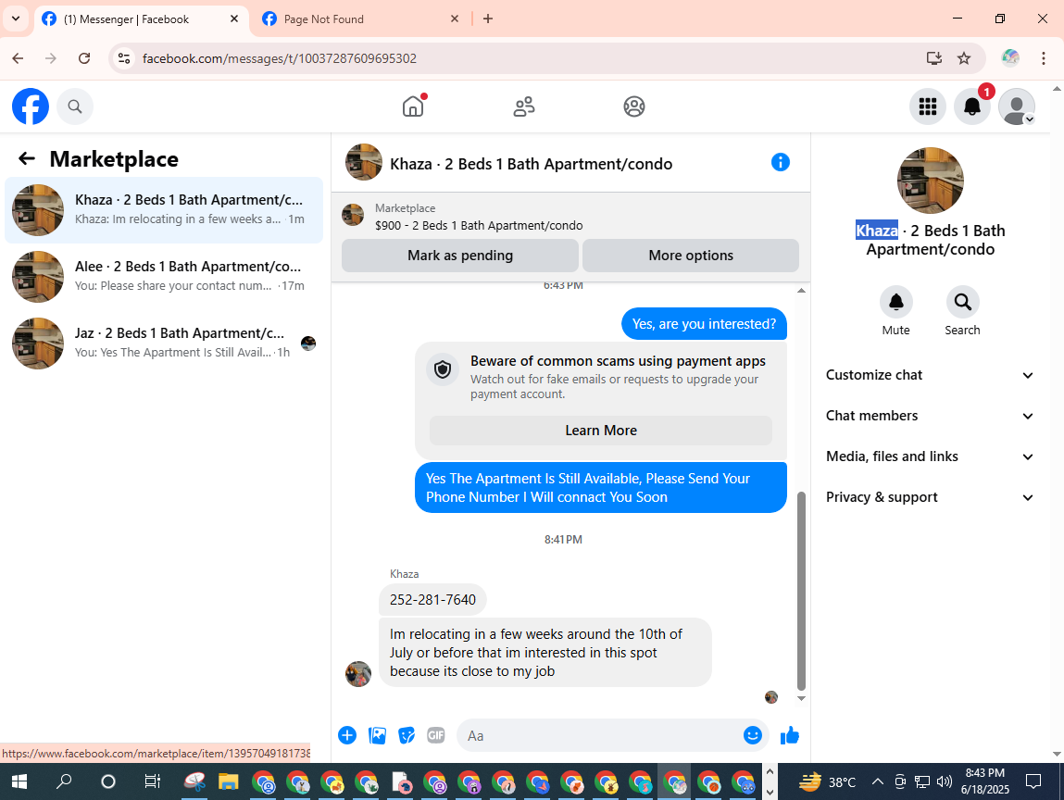Open the $900 Marketplace listing link
Screen dimensions: 1064x800
[x=479, y=225]
